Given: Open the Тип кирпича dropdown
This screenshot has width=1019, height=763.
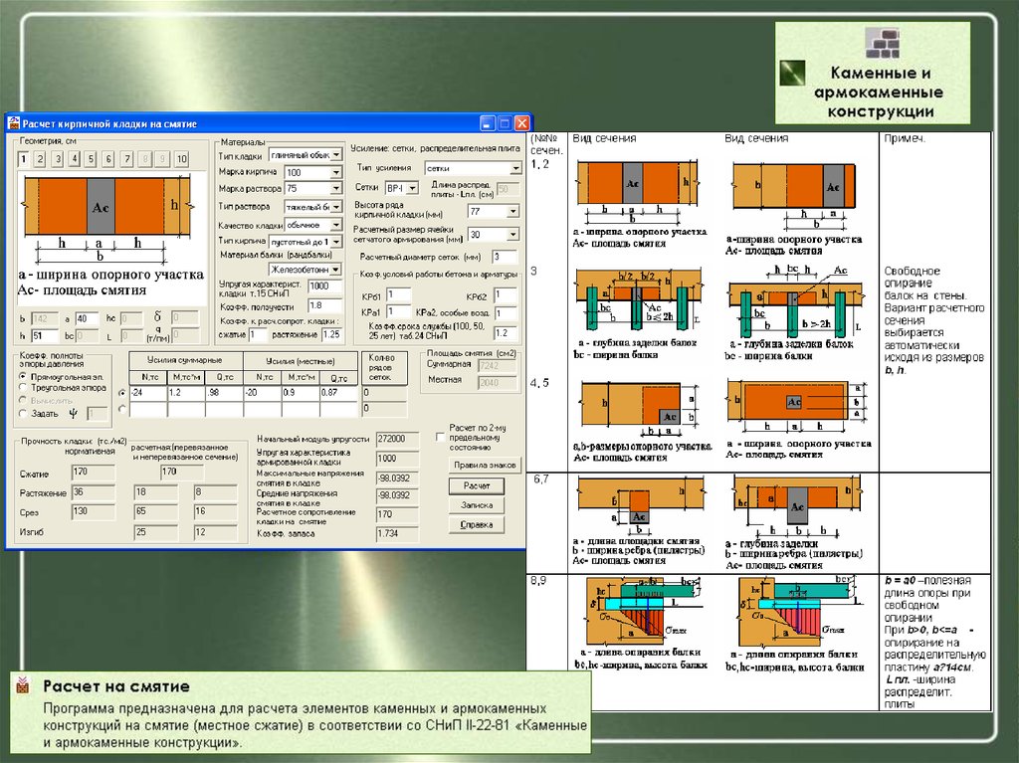Looking at the screenshot, I should 336,241.
